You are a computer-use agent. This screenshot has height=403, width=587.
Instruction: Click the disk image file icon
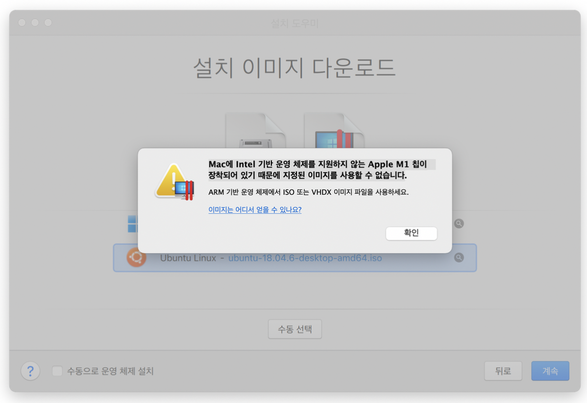pos(256,131)
